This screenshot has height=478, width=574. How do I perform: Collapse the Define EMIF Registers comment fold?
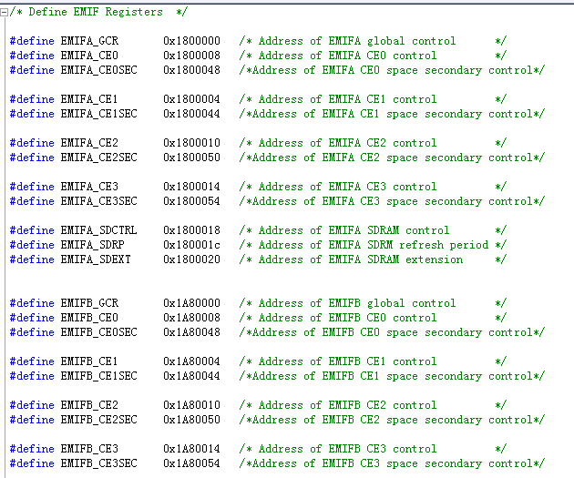pyautogui.click(x=5, y=12)
